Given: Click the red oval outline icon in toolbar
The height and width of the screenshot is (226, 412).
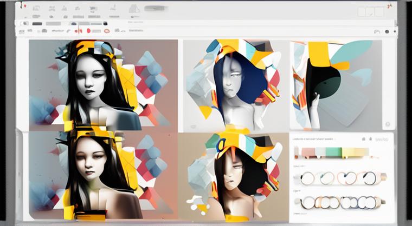Looking at the screenshot, I should [107, 31].
